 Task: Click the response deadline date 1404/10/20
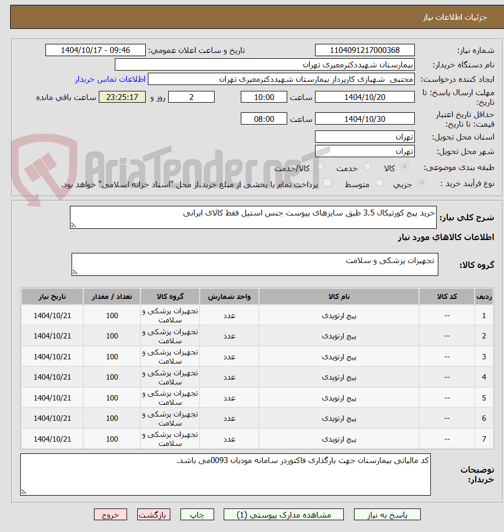click(x=365, y=97)
